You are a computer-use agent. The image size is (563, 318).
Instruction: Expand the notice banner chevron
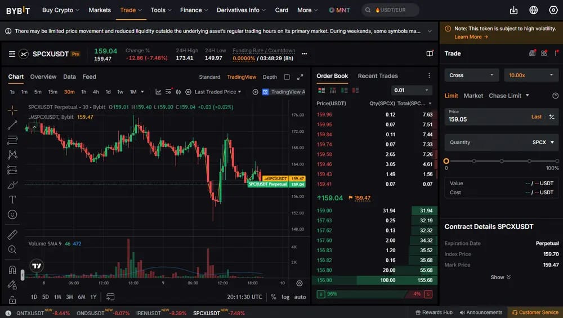tap(430, 31)
